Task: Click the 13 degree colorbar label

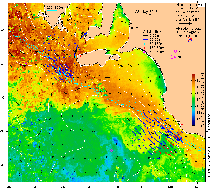Action: tap(198, 119)
